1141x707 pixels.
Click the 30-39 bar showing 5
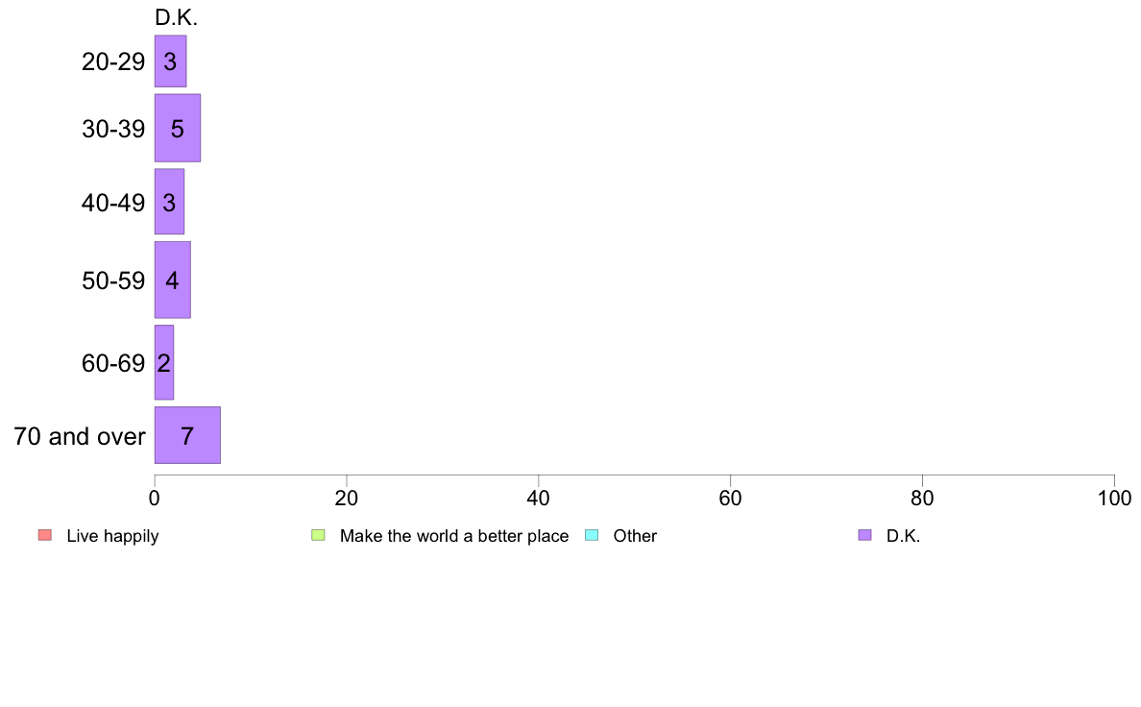click(x=177, y=128)
